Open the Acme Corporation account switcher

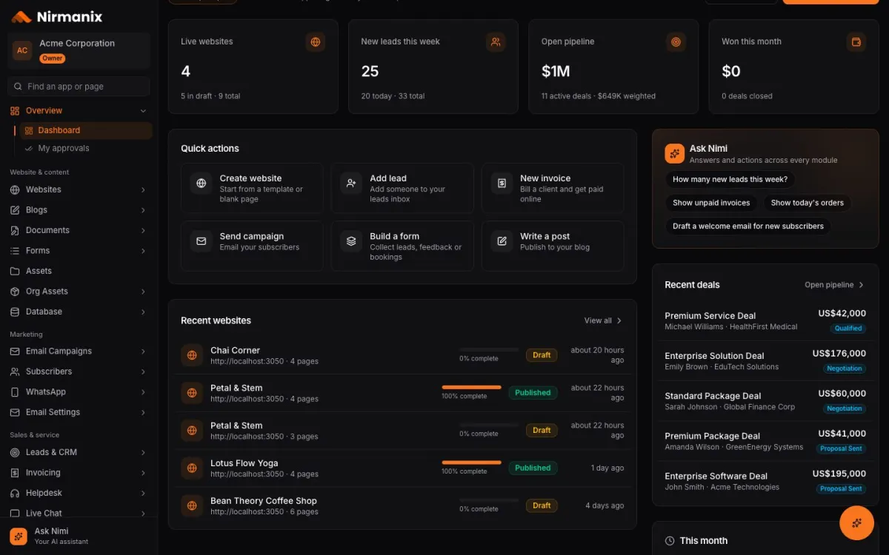coord(79,50)
